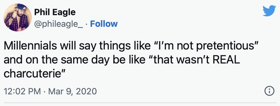Click the Mar 9, 2020 date

[x=72, y=91]
